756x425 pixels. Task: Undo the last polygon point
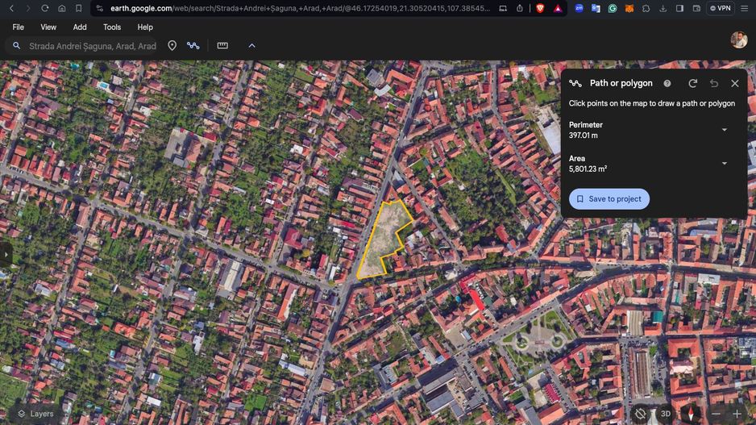[714, 83]
